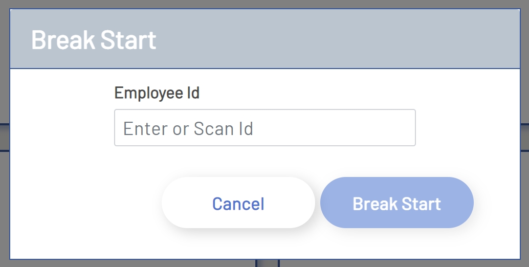The height and width of the screenshot is (267, 529).
Task: Focus the 'Enter or Scan Id' textbox
Action: 264,128
